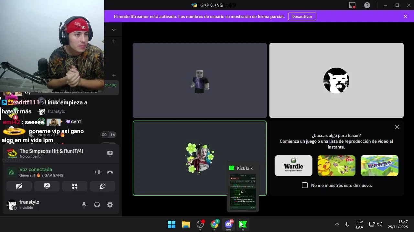This screenshot has height=232, width=414.
Task: Open the soundboard button
Action: [x=103, y=186]
